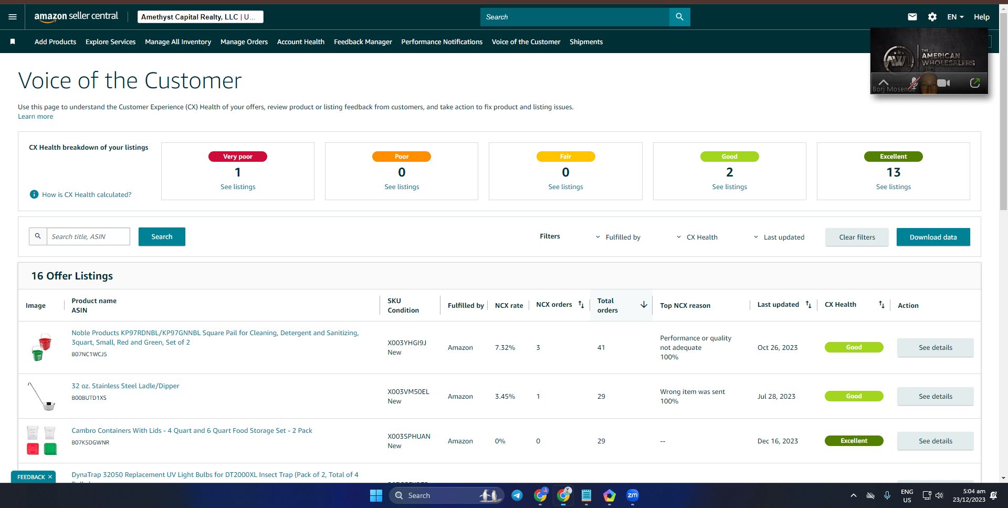Click the taskbar microphone tray icon
The height and width of the screenshot is (508, 1008).
pyautogui.click(x=887, y=495)
